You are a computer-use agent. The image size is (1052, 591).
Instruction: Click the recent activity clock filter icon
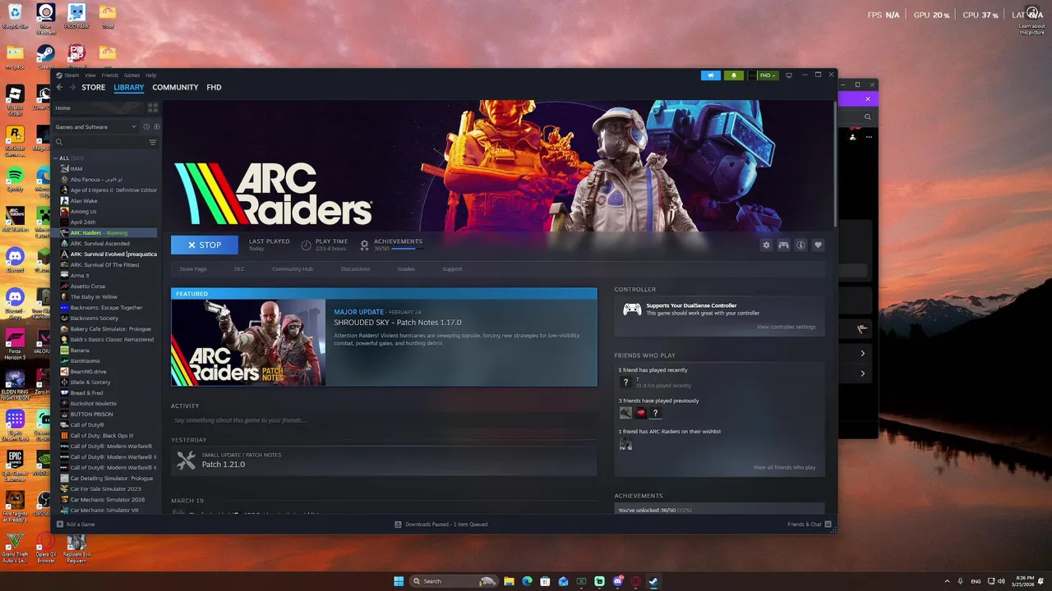point(146,126)
